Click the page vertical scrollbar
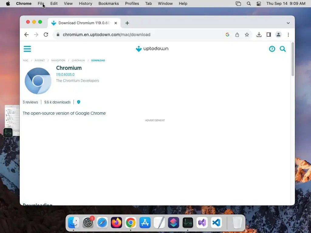Viewport: 311px width, 233px height. pyautogui.click(x=292, y=59)
